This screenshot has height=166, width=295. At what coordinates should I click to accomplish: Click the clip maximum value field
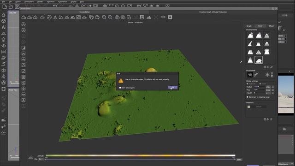(x=239, y=160)
